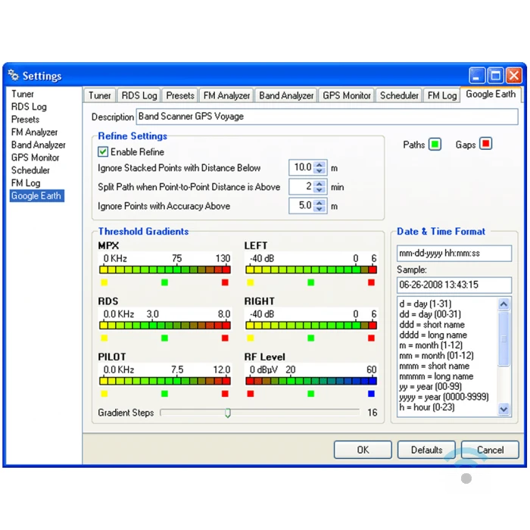
Task: Increase Split Path minutes value
Action: coord(320,183)
